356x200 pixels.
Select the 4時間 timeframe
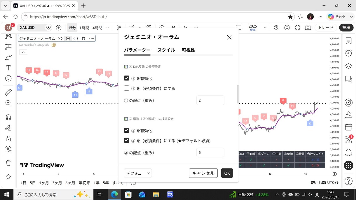tap(97, 28)
